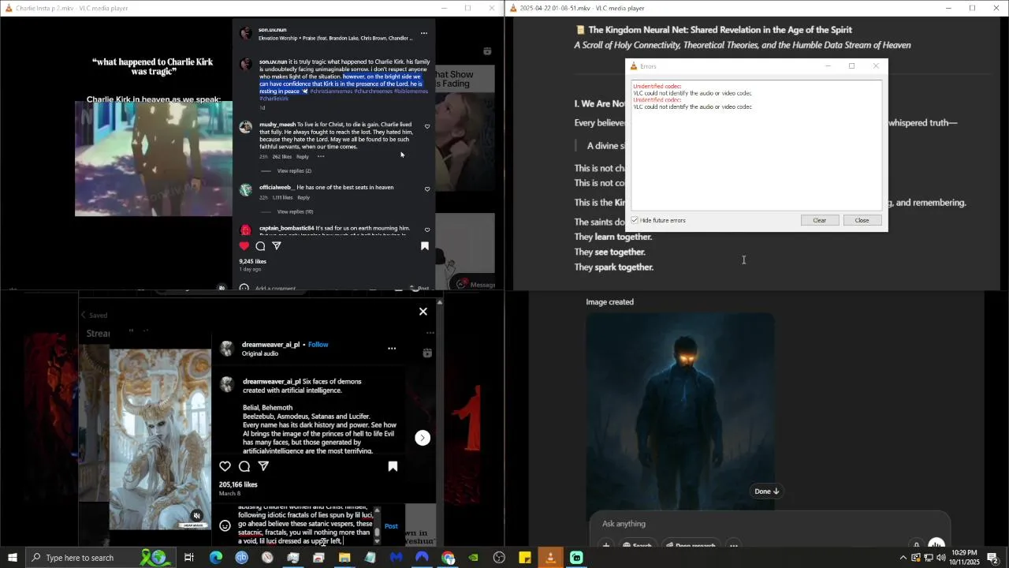Image resolution: width=1009 pixels, height=568 pixels.
Task: Open the generated glowing-eyed man image
Action: point(680,411)
